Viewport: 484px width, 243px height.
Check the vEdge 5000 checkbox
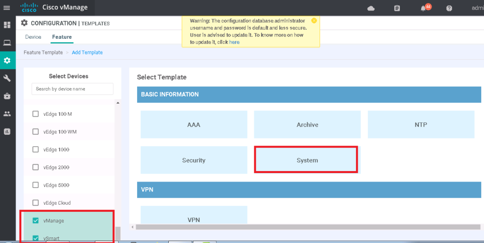[35, 185]
